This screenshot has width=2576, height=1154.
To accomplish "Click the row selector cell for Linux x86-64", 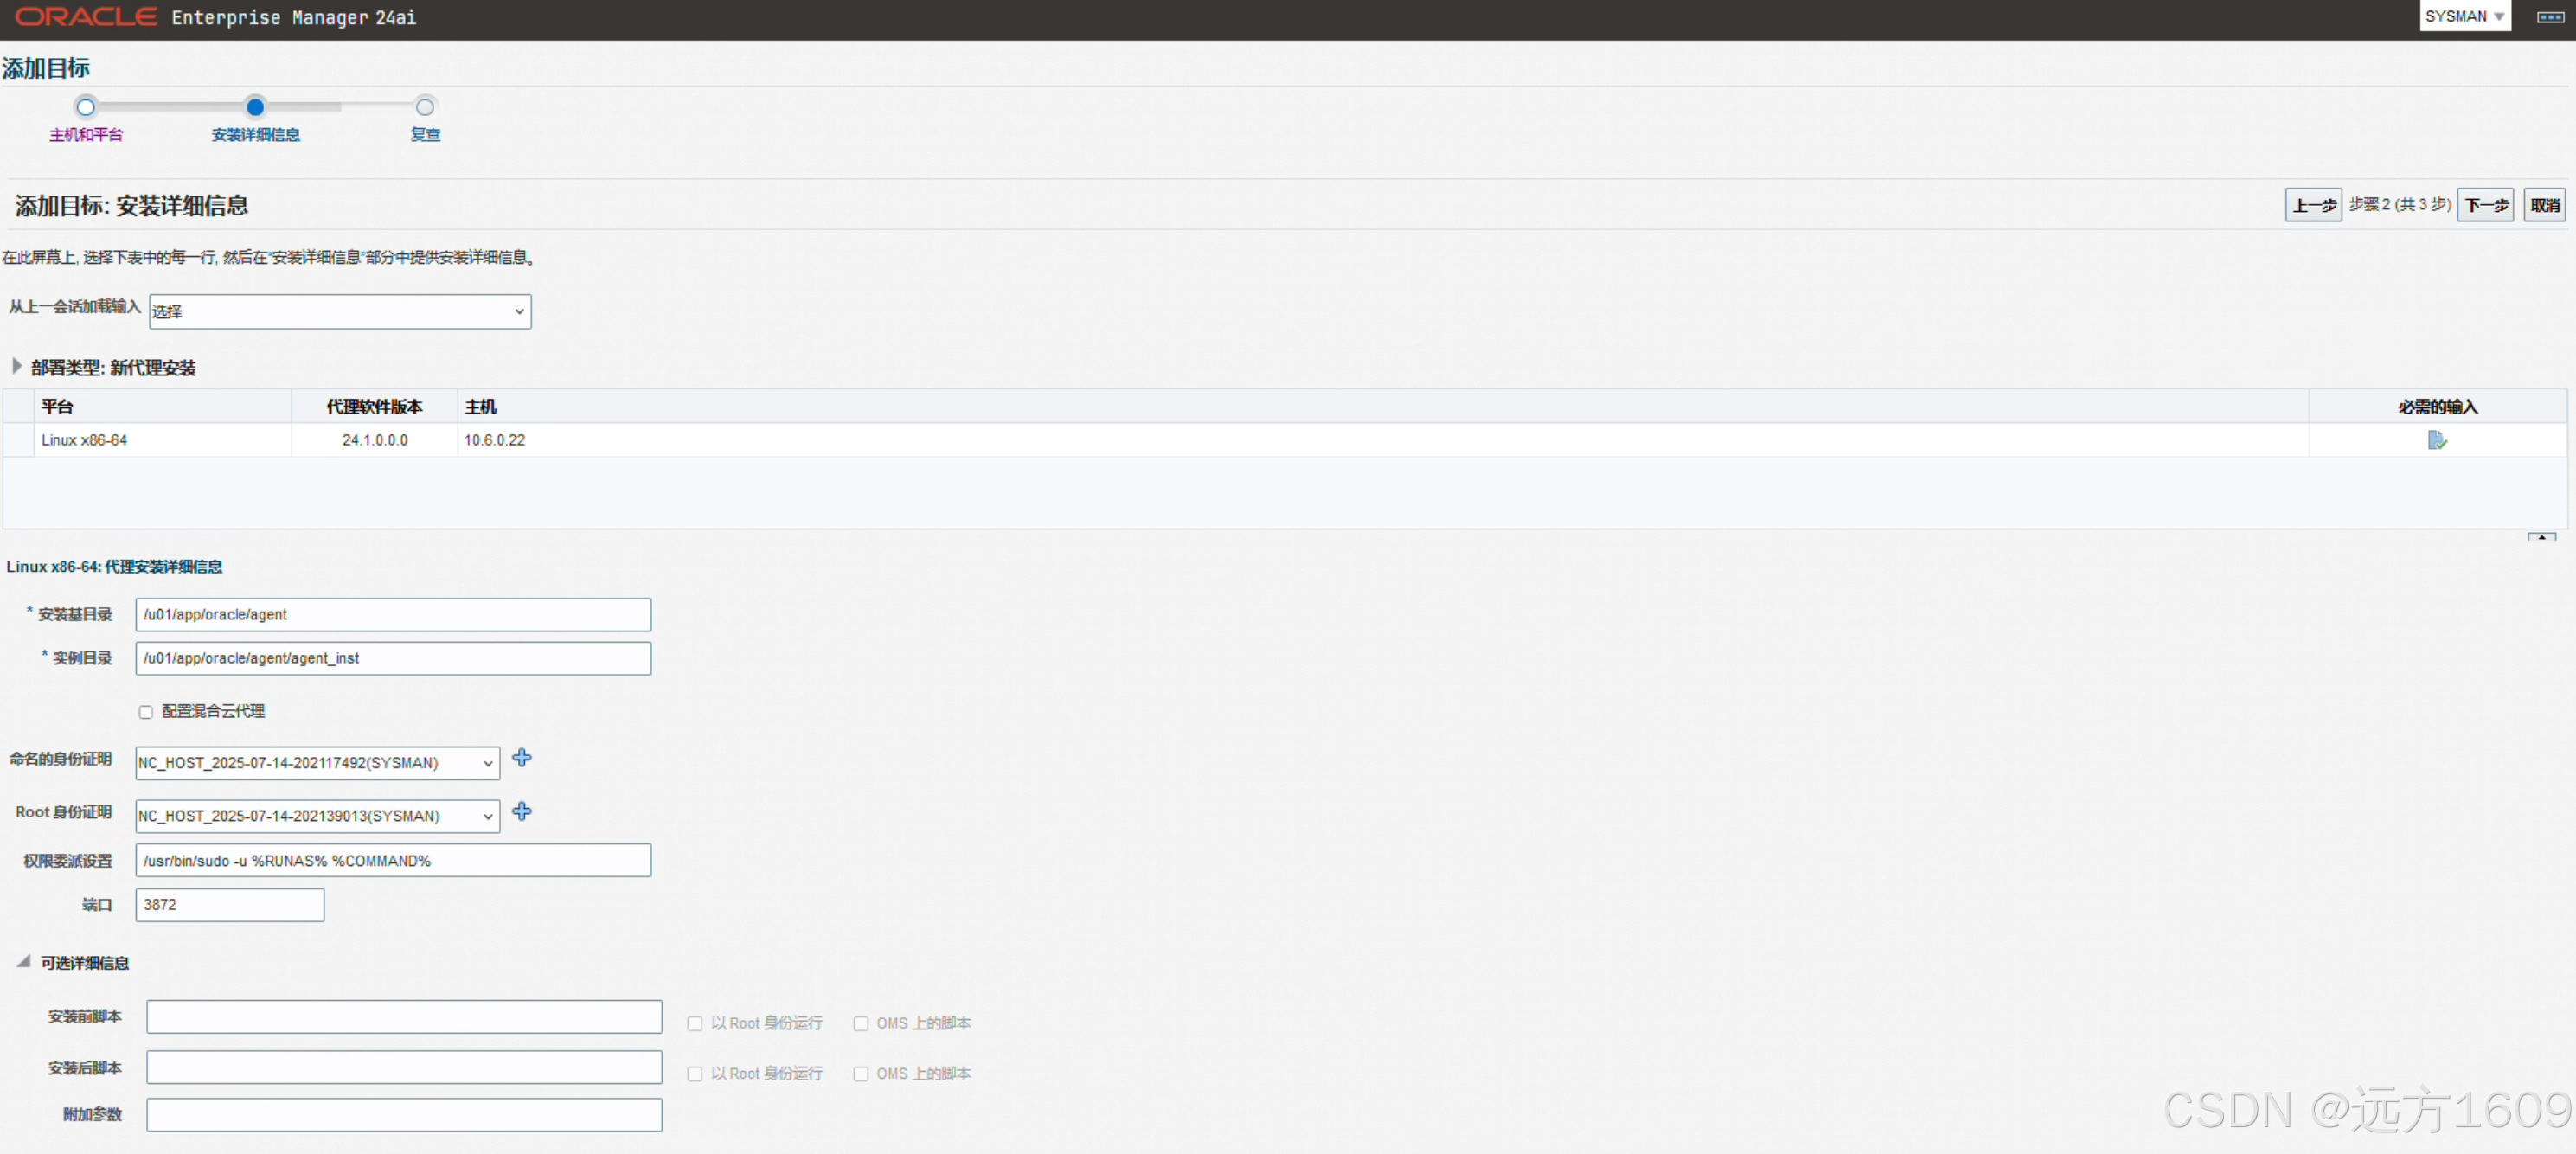I will click(18, 440).
